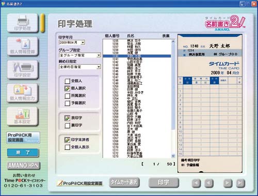Click the 氏名 column header
The width and height of the screenshot is (258, 196).
click(x=131, y=36)
